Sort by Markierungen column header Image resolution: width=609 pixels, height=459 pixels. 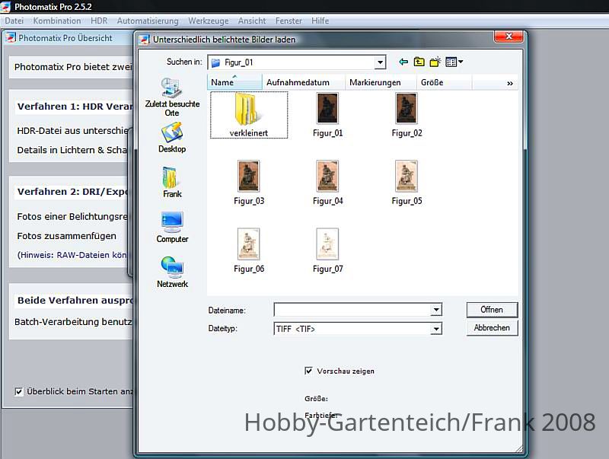tap(381, 82)
